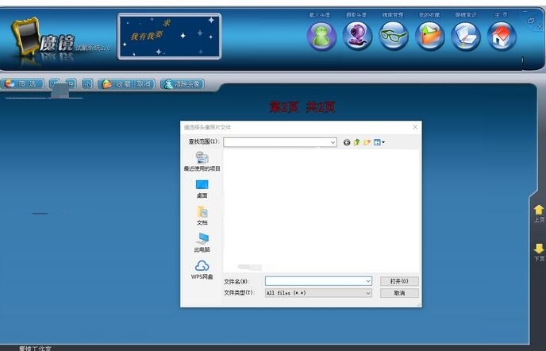Open the 查找范围 location dropdown
Image resolution: width=546 pixels, height=351 pixels.
tap(280, 142)
